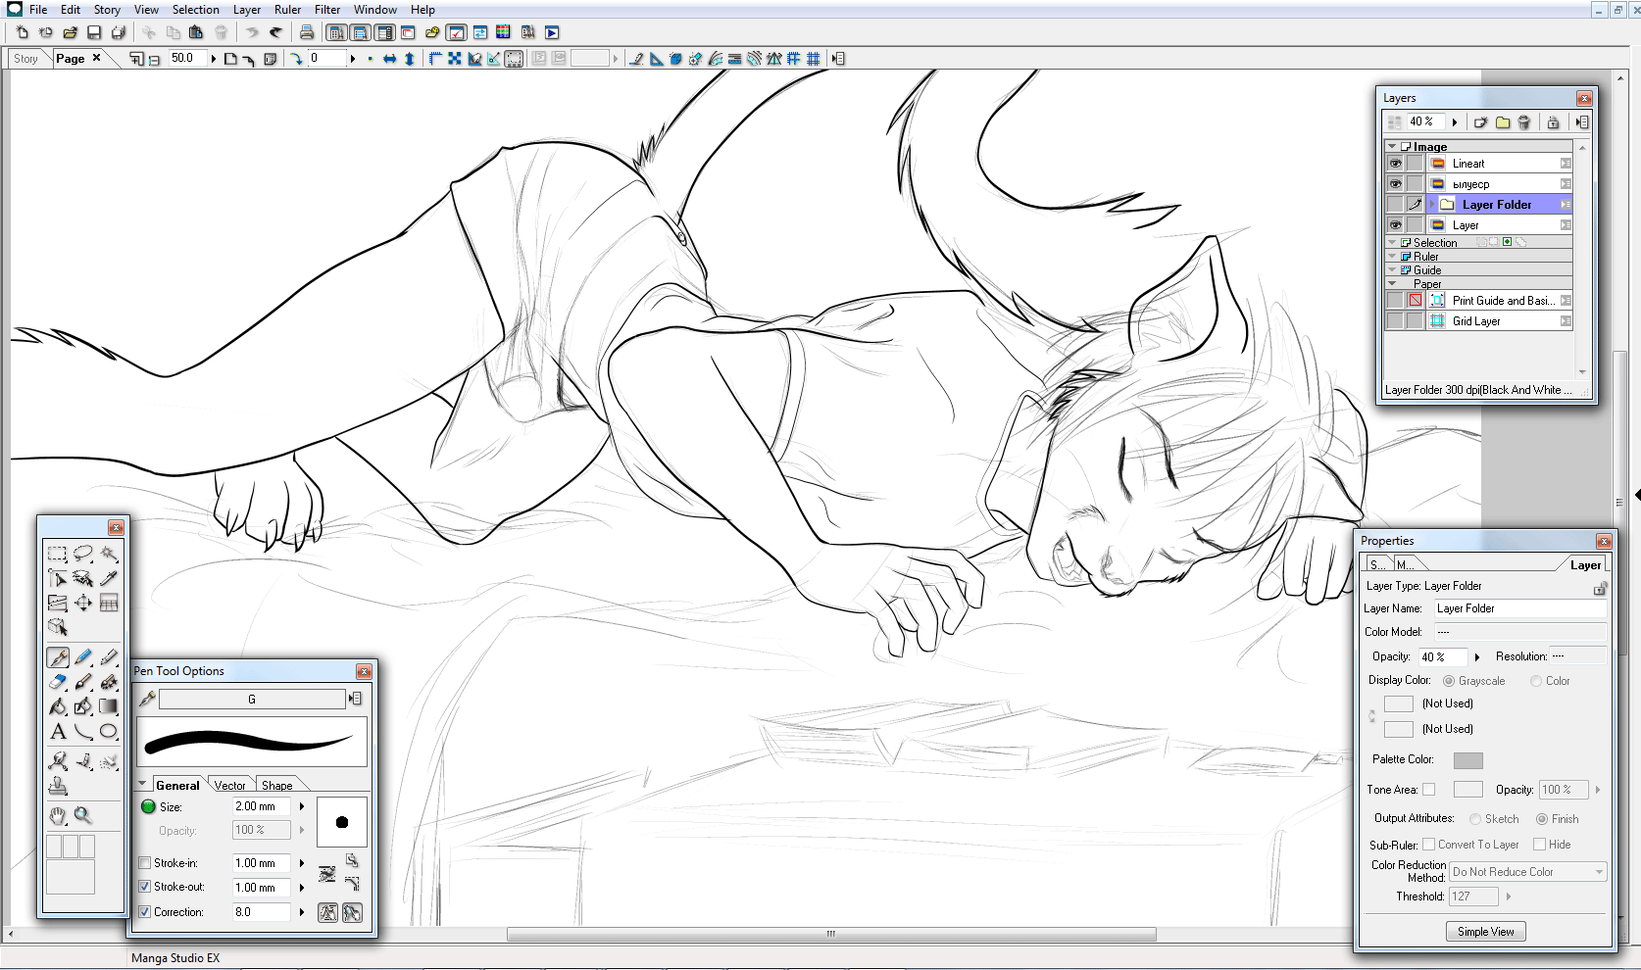The image size is (1641, 970).
Task: Click the green Size pressure indicator
Action: point(148,806)
